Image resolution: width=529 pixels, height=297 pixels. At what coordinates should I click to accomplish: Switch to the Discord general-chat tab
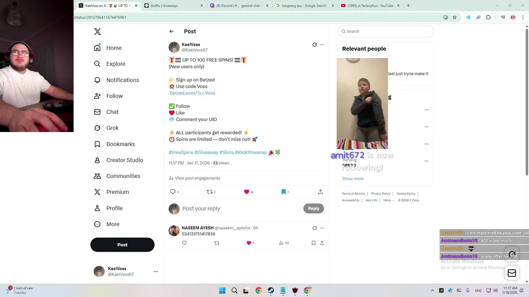tap(239, 6)
